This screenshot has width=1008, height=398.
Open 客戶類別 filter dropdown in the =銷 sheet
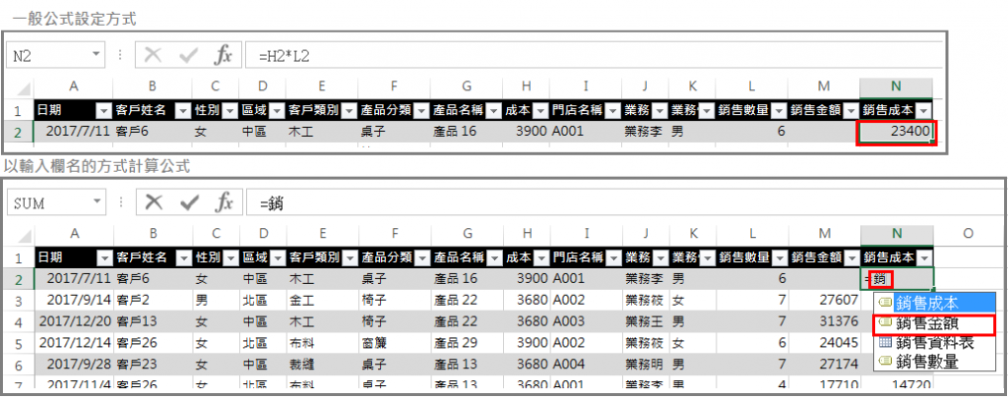[x=349, y=258]
